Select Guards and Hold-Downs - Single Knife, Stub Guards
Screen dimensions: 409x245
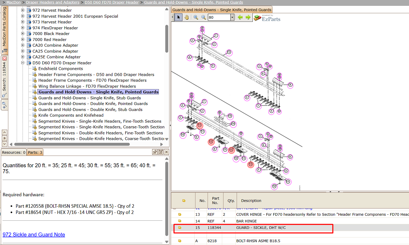[90, 98]
